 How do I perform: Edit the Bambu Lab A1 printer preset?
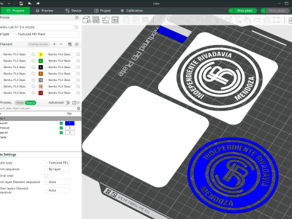77,27
